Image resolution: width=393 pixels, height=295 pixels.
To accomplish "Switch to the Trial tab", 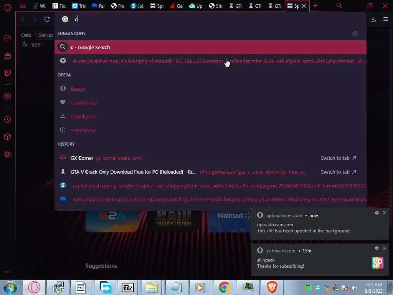I will click(79, 6).
